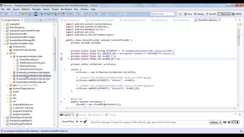244x137 pixels.
Task: Switch to the Devices tab
Action: (x=81, y=115)
